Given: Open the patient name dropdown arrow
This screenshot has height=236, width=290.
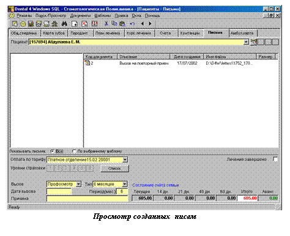Looking at the screenshot, I should point(246,42).
